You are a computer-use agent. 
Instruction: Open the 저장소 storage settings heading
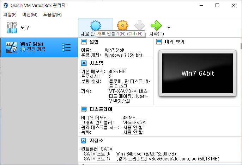pyautogui.click(x=96, y=140)
